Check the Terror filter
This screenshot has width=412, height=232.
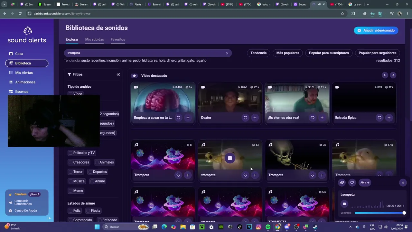click(70, 172)
